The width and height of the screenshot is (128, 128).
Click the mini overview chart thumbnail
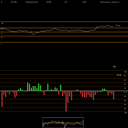pyautogui.click(x=63, y=123)
